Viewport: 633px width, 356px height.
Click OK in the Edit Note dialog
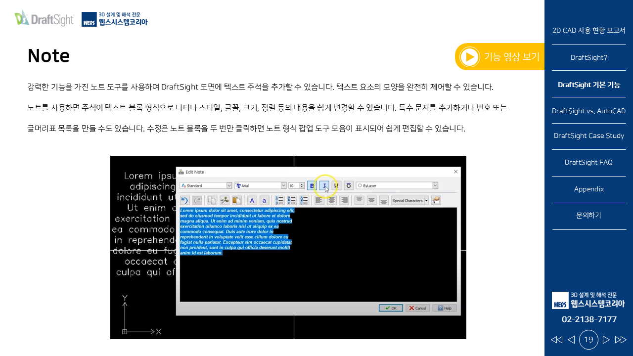pos(391,308)
